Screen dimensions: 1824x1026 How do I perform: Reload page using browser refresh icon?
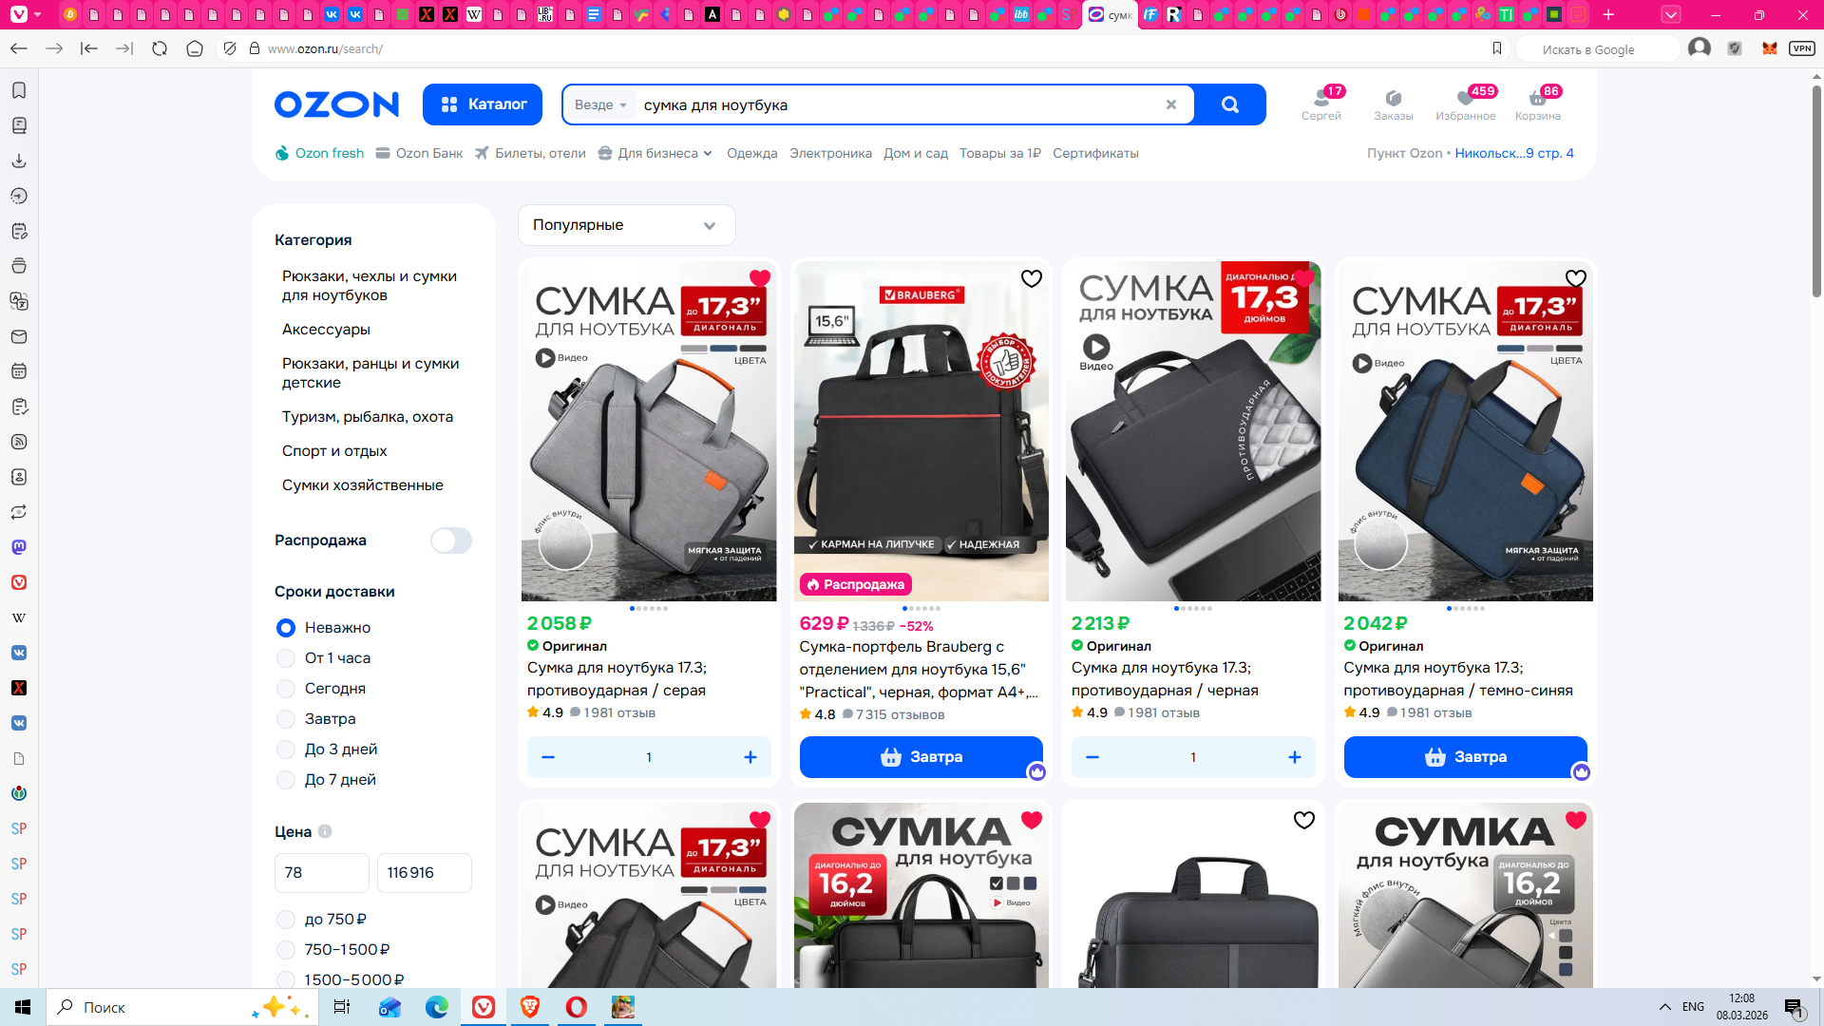click(160, 48)
